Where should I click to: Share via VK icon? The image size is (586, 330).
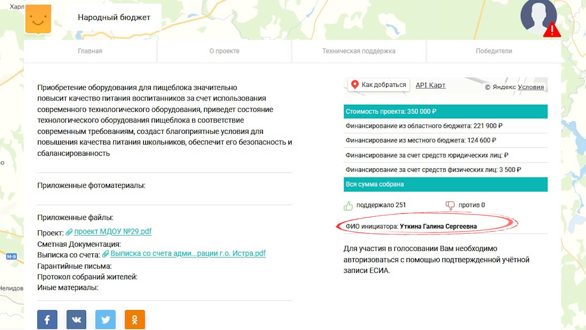[76, 320]
